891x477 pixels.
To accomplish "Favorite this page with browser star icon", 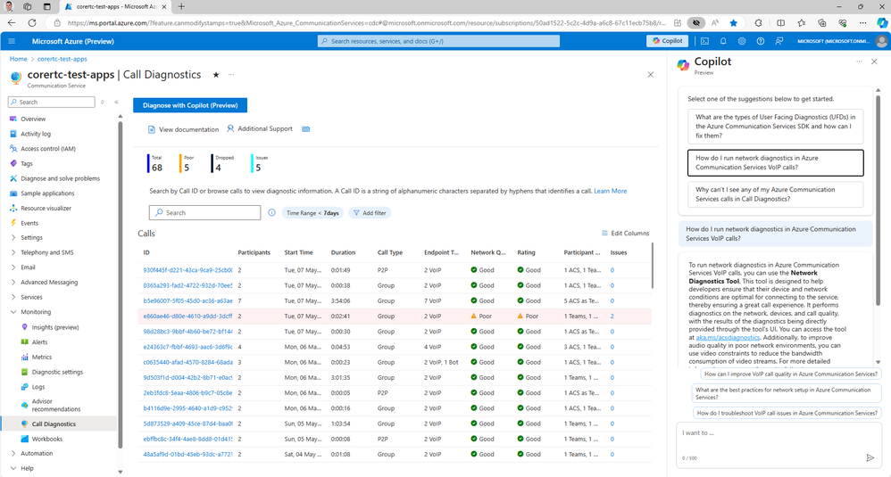I will [734, 22].
